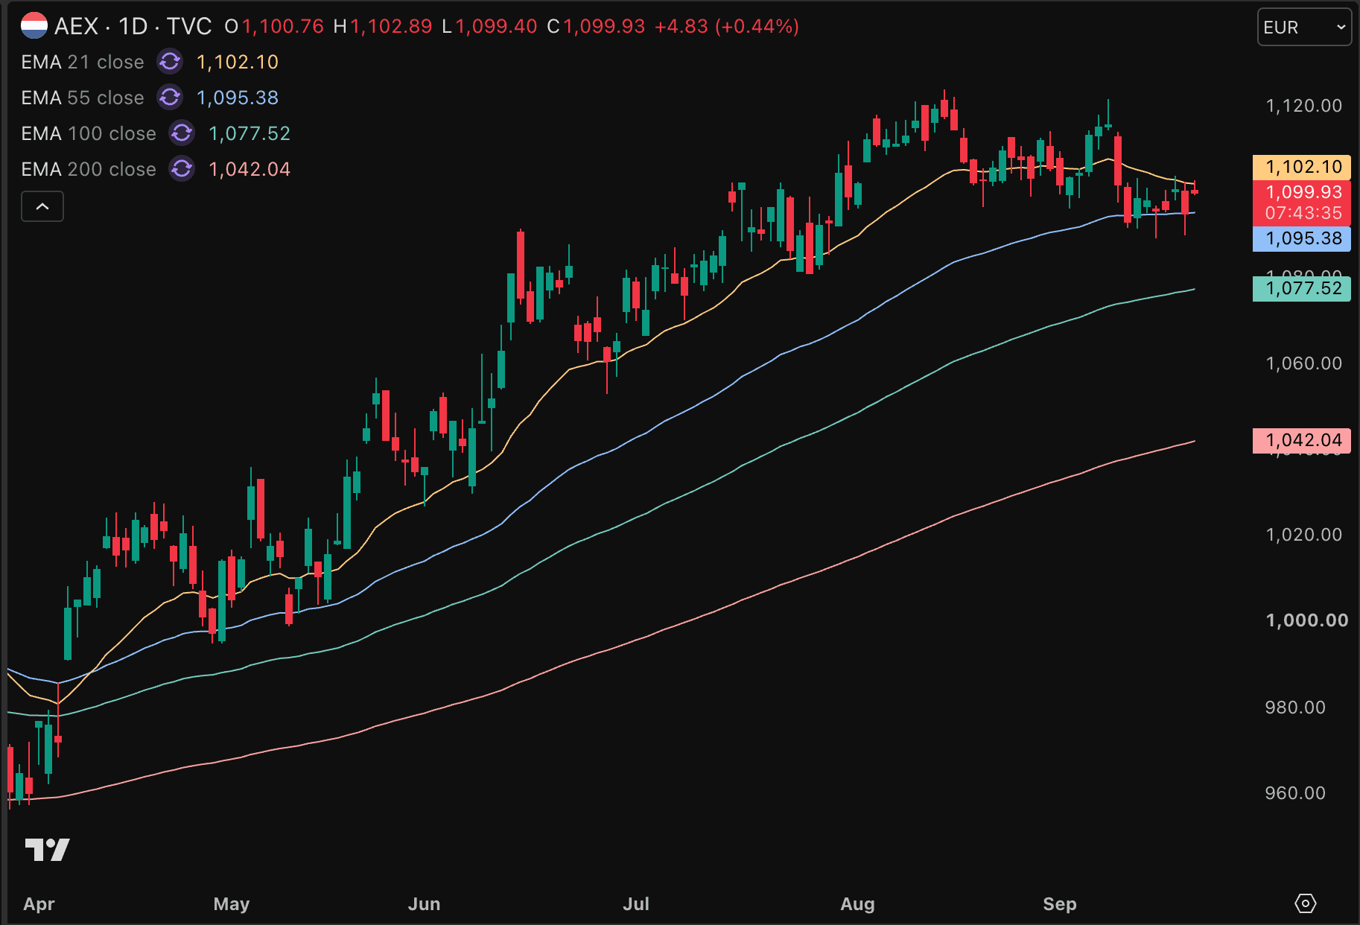The height and width of the screenshot is (925, 1360).
Task: Click the EMA 200 legend value 1,042.04
Action: pos(250,169)
